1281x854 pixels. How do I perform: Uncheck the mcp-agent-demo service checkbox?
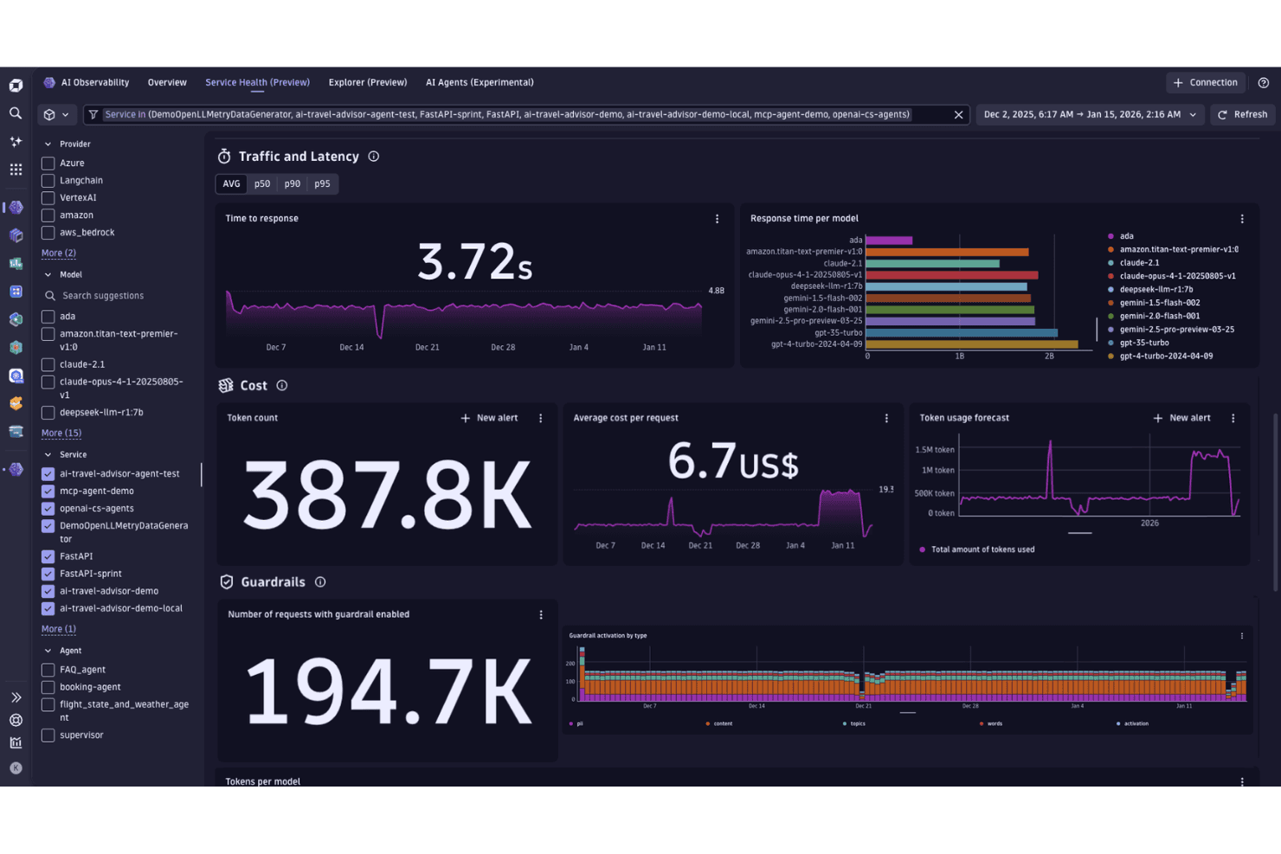click(x=48, y=491)
